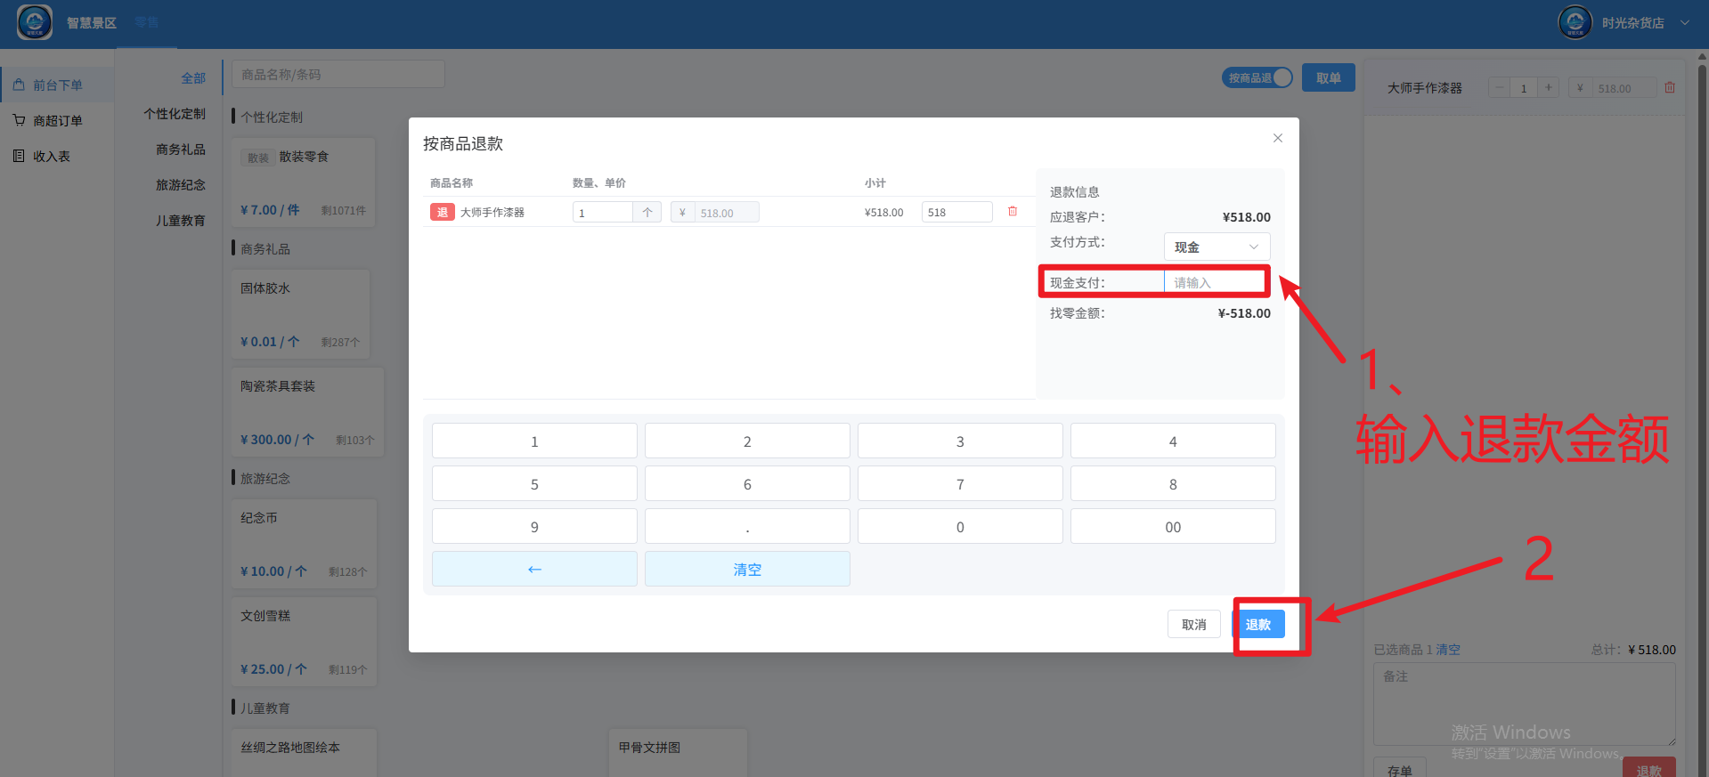This screenshot has height=777, width=1709.
Task: Toggle the 按商品退 switch
Action: tap(1257, 77)
